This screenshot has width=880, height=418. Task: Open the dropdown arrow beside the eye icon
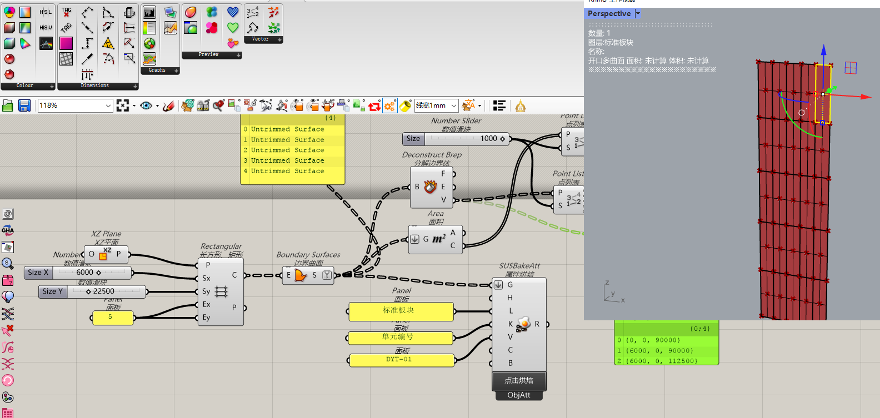157,105
